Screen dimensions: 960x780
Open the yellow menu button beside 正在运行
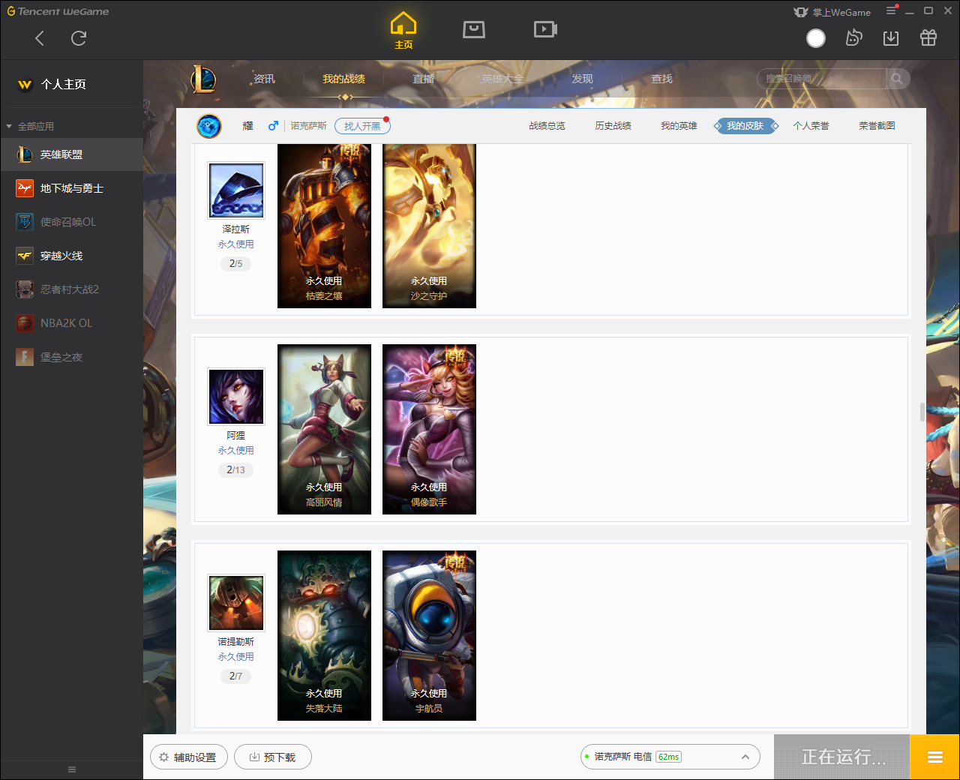coord(934,757)
